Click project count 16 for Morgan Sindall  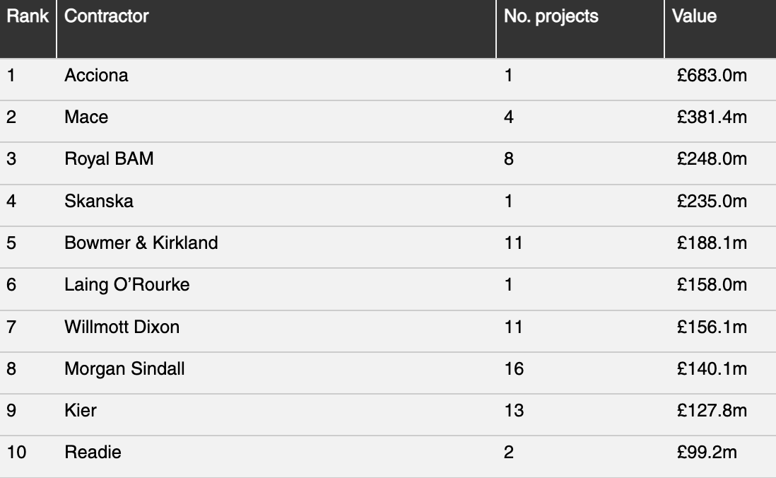point(514,368)
